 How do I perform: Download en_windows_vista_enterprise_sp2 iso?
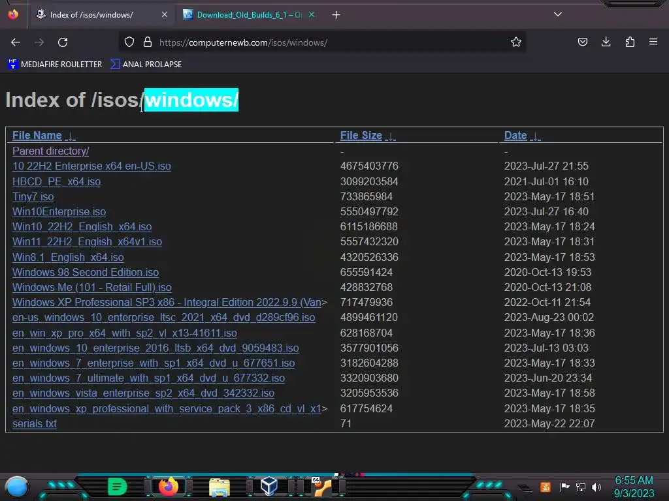(x=143, y=393)
